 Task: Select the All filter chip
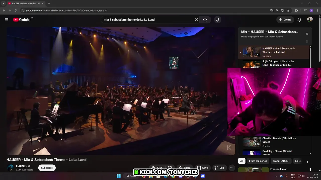[x=242, y=161]
